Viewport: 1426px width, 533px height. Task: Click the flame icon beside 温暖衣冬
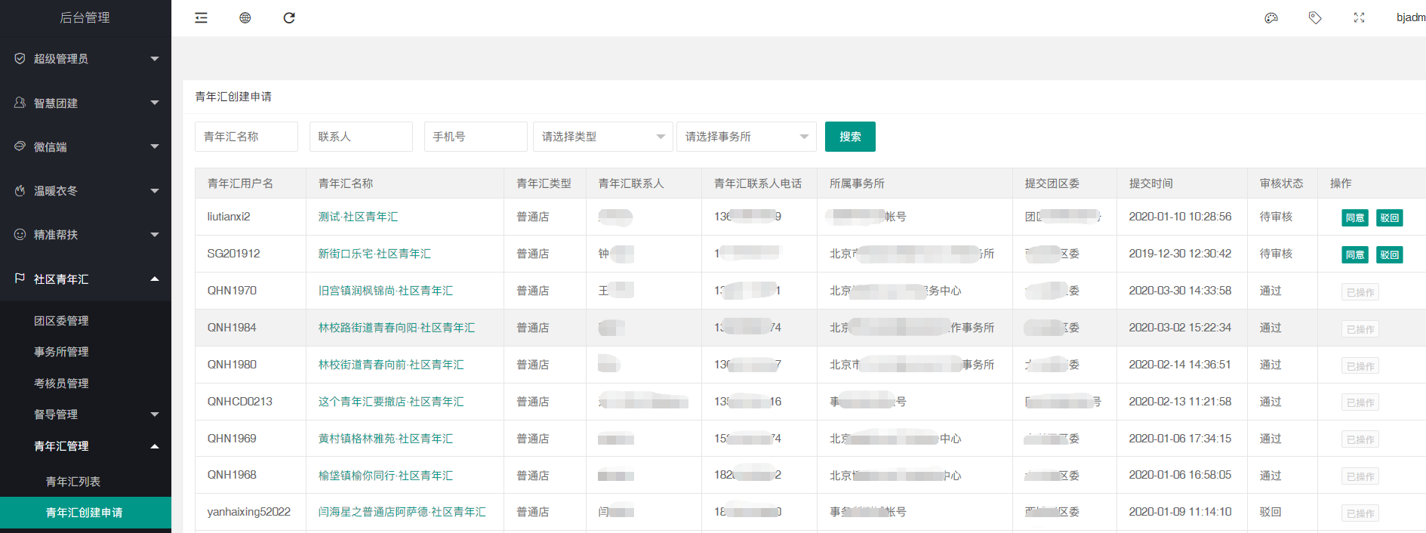pyautogui.click(x=20, y=190)
